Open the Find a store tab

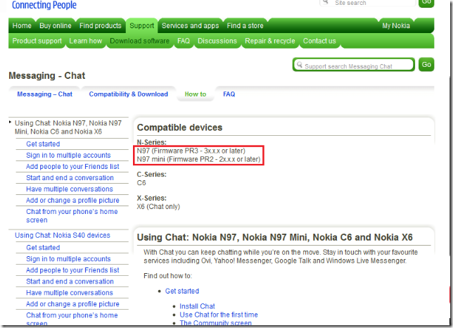pyautogui.click(x=245, y=26)
